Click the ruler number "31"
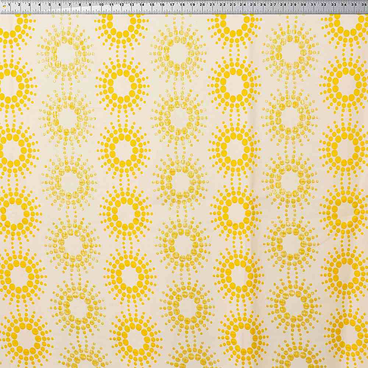Screen dimensions: 368x368 click(x=314, y=4)
